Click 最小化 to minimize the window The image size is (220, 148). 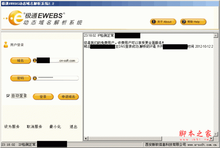(55, 126)
